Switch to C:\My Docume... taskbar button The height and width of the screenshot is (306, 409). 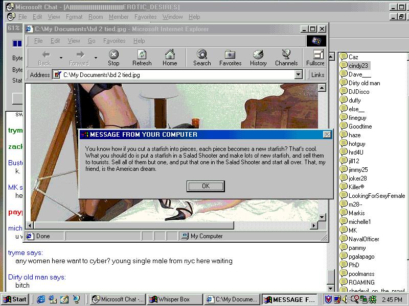click(232, 299)
